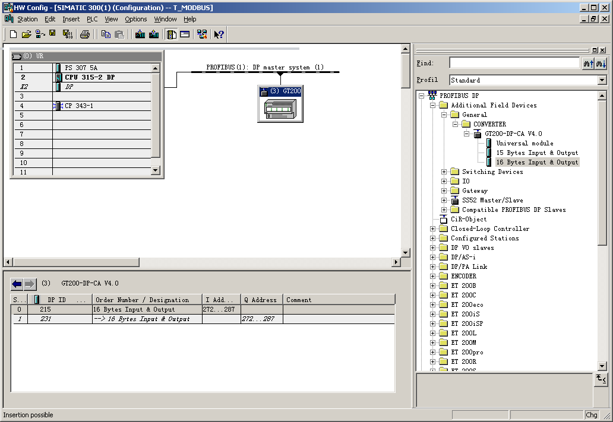Open the Station menu
The height and width of the screenshot is (422, 613).
click(x=27, y=19)
